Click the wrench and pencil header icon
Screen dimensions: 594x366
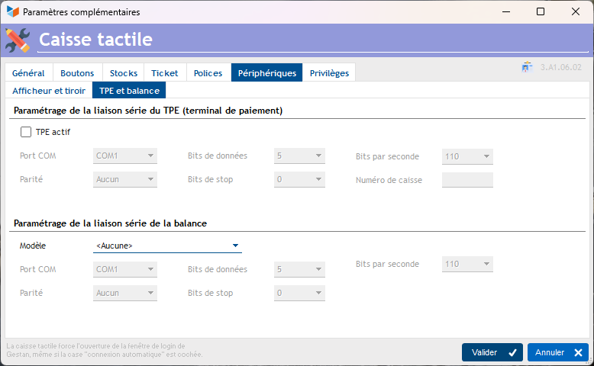[x=18, y=40]
